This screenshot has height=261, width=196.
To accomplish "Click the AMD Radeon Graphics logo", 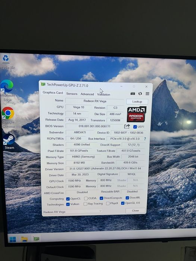I will click(x=137, y=114).
